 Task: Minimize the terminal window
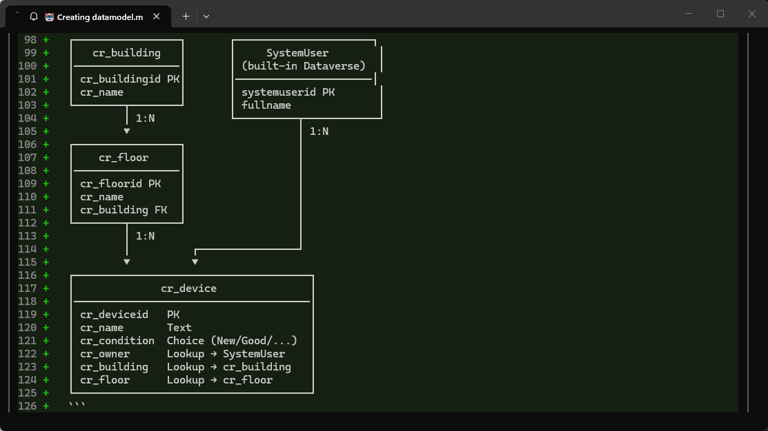(x=689, y=14)
